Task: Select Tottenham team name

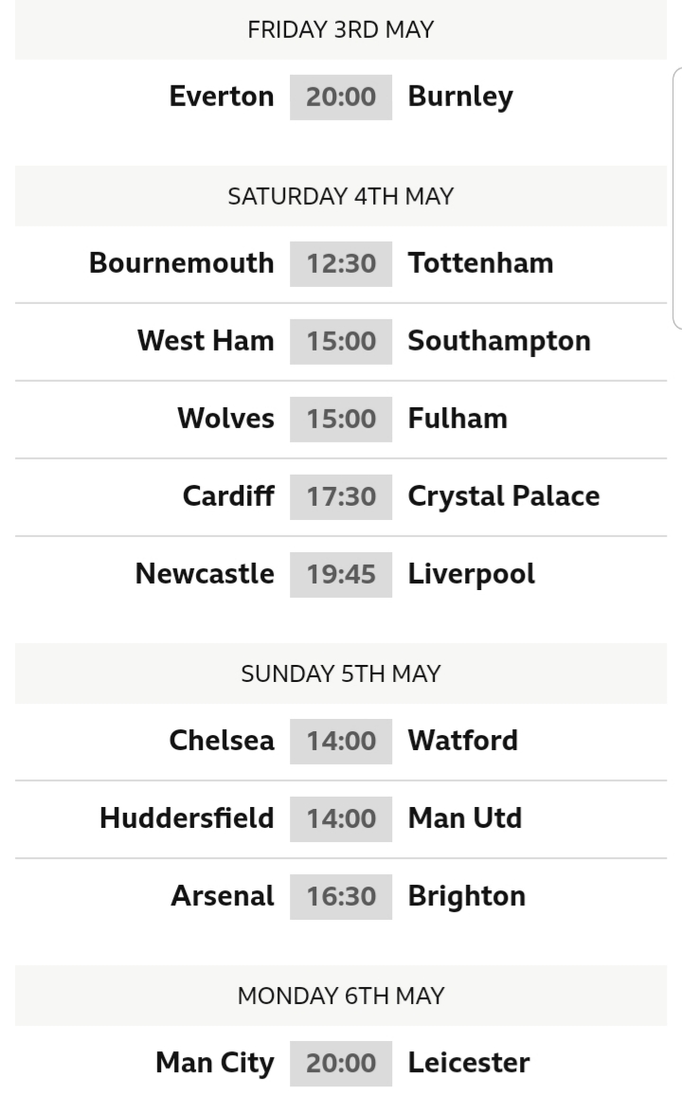Action: click(x=480, y=263)
